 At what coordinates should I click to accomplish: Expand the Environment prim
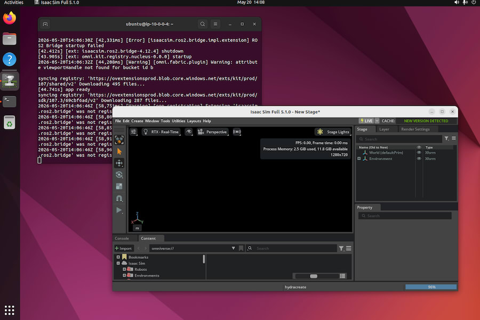[359, 159]
